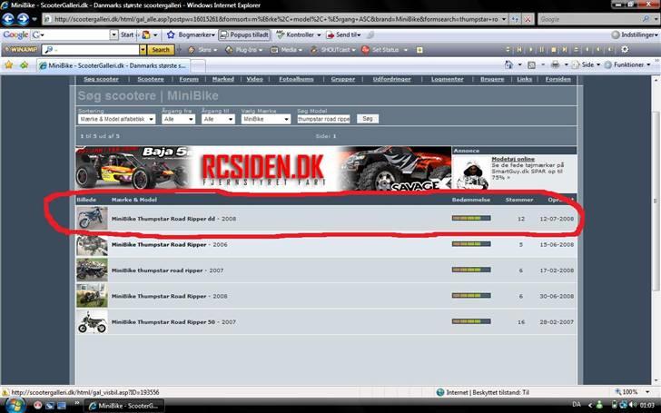Open the Winamp Skins menu
This screenshot has width=661, height=413.
coord(202,50)
